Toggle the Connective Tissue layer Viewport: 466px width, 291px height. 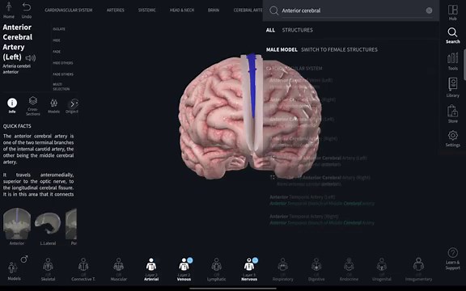click(83, 269)
